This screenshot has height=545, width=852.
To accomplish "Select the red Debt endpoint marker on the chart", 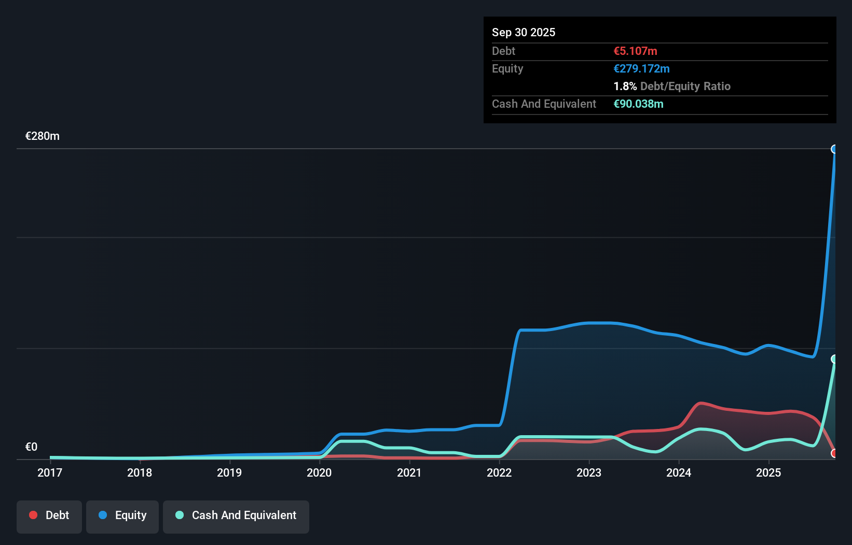I will pyautogui.click(x=834, y=453).
